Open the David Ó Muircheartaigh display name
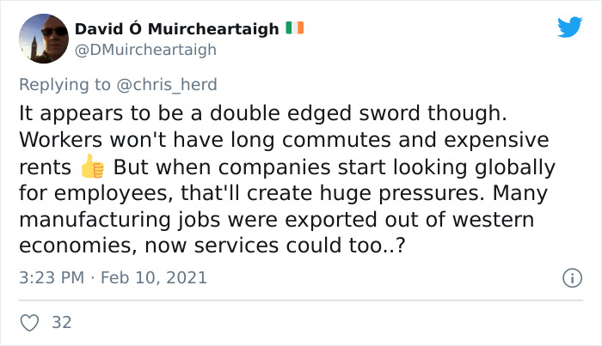The width and height of the screenshot is (602, 346). [x=177, y=28]
